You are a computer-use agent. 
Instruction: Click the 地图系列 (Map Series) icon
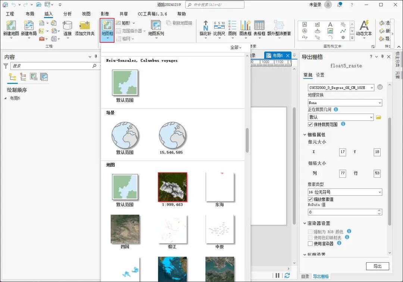click(156, 26)
